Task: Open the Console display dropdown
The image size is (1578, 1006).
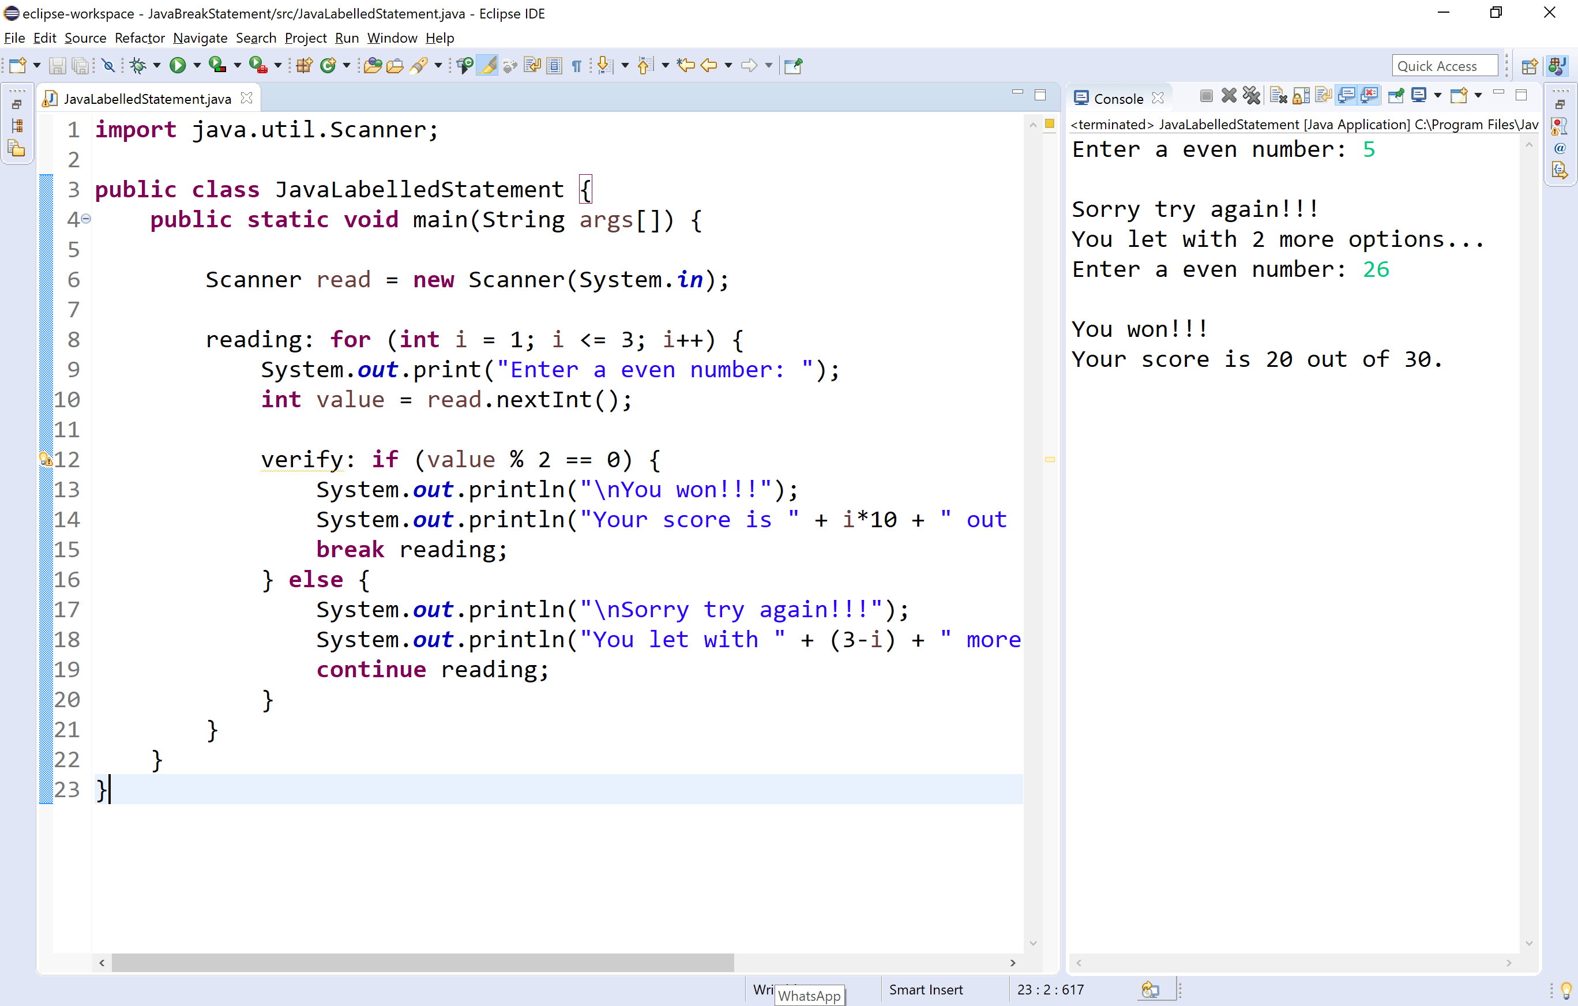Action: coord(1438,95)
